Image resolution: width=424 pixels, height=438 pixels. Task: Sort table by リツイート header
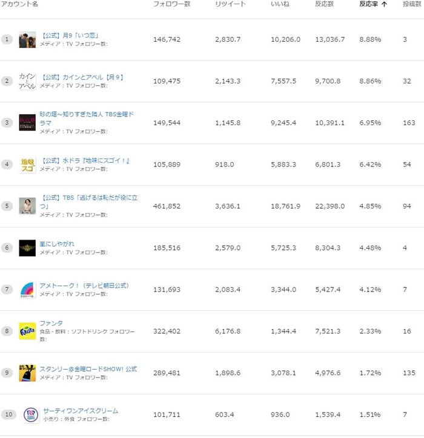click(230, 4)
